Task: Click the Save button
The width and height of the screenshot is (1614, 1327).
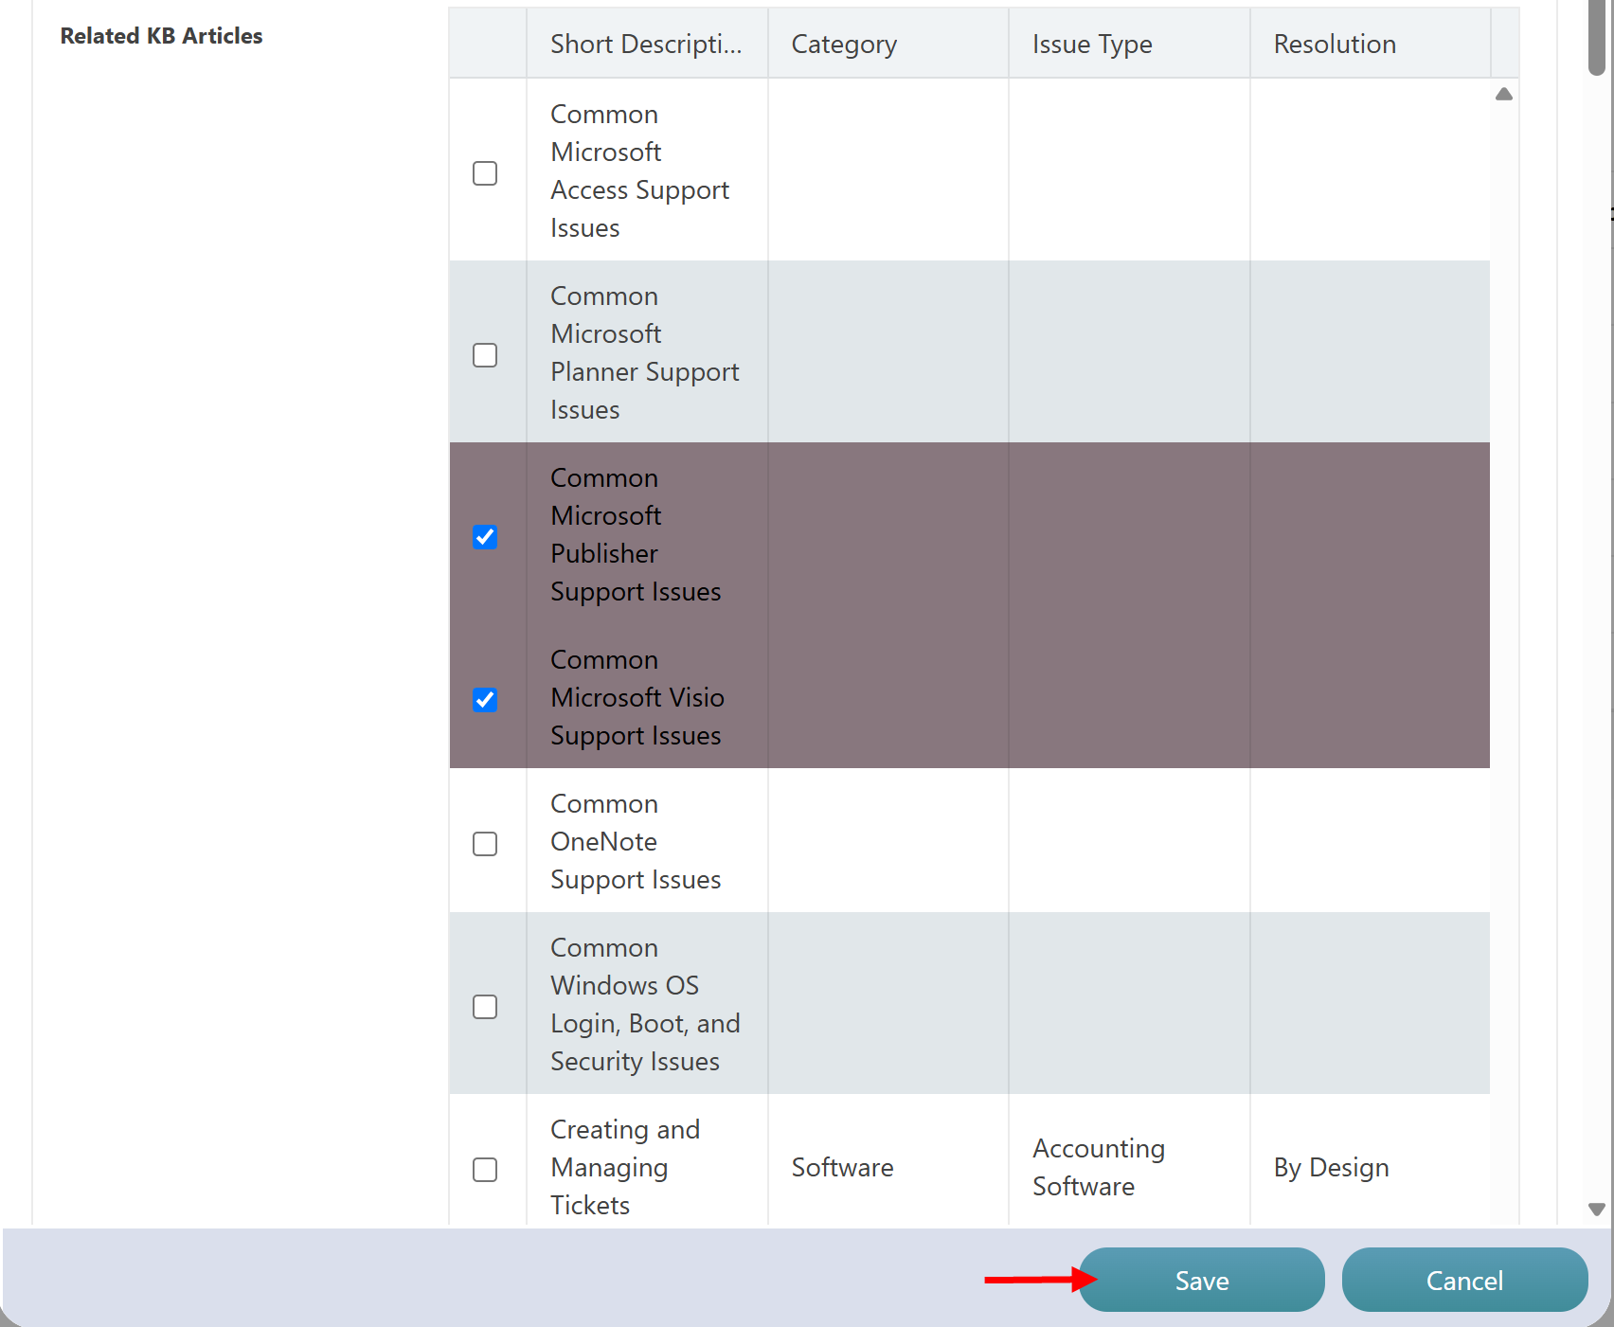Action: click(x=1201, y=1281)
